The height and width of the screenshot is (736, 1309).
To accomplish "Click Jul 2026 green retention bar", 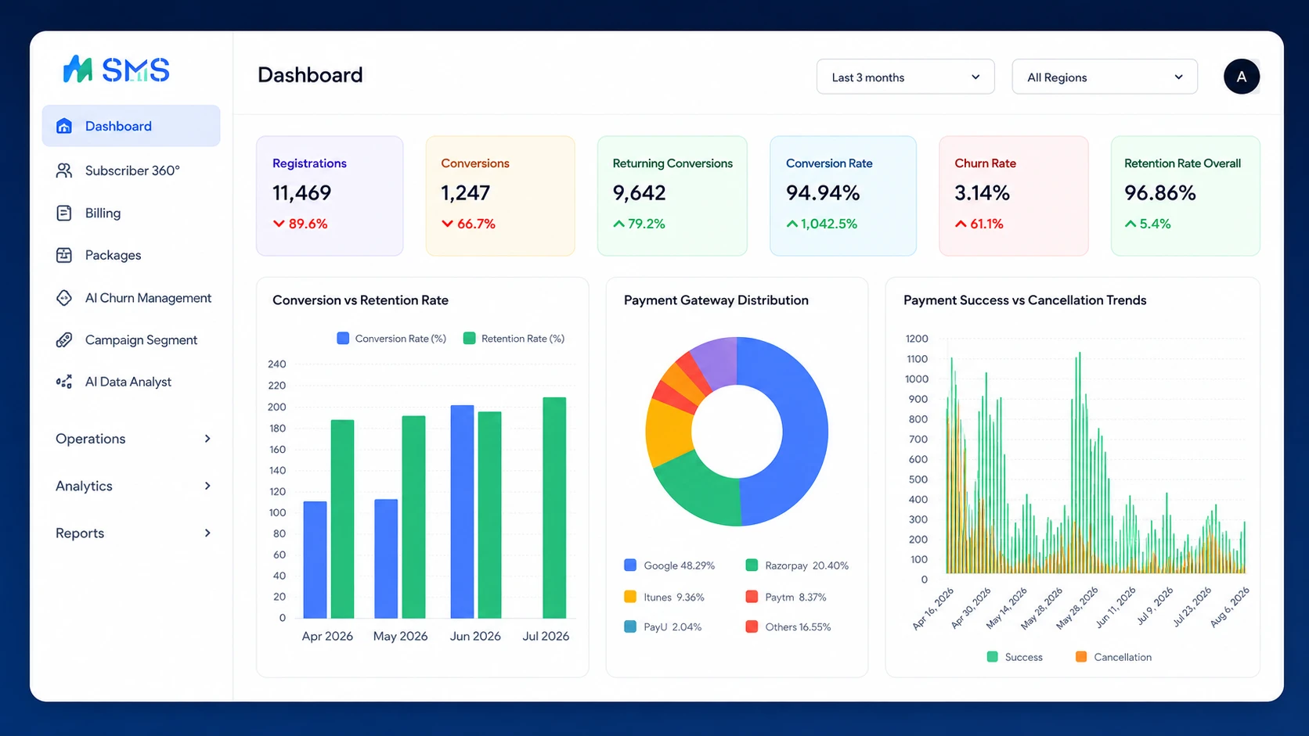I will point(554,508).
